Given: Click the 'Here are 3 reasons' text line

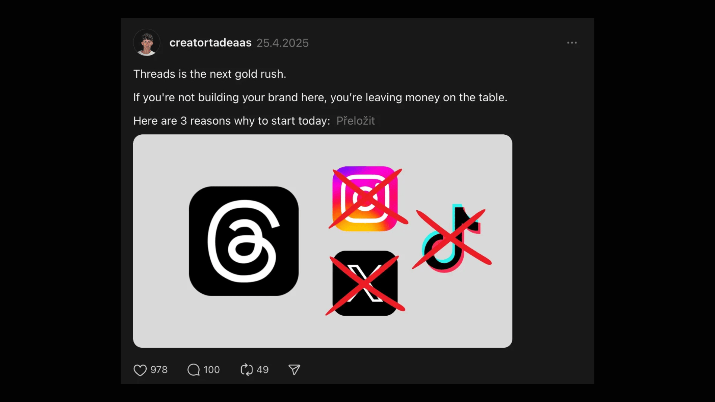Looking at the screenshot, I should 232,121.
